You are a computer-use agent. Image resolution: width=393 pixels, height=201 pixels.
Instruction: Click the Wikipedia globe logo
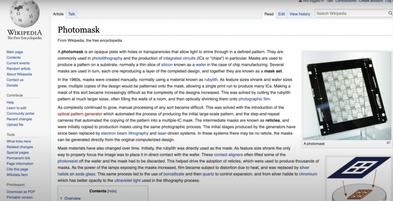(x=25, y=14)
